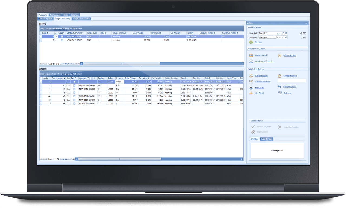
Task: Switch to the Weigh Ticket History tab
Action: (81, 19)
